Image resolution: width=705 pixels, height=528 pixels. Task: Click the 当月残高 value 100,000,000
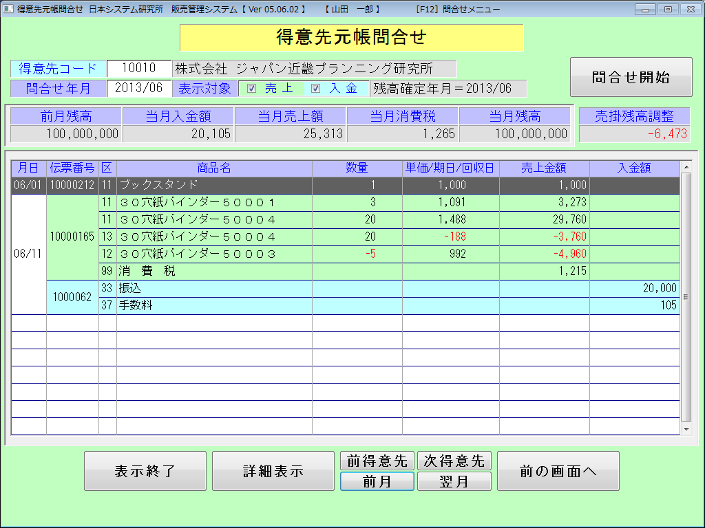pyautogui.click(x=515, y=134)
